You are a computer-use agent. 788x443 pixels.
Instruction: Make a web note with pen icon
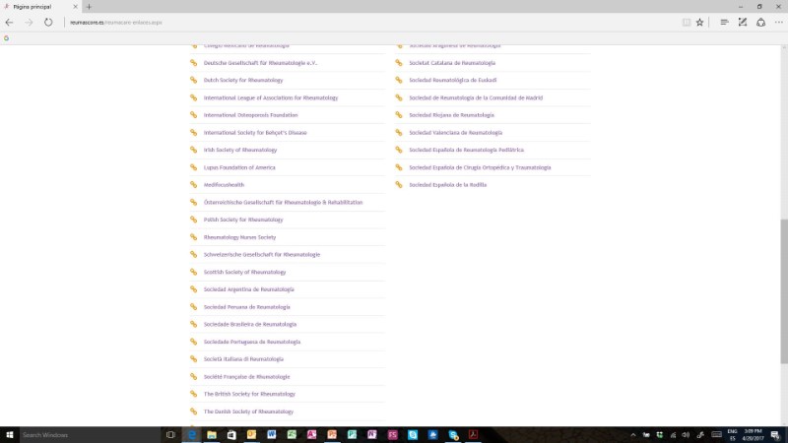pyautogui.click(x=743, y=22)
